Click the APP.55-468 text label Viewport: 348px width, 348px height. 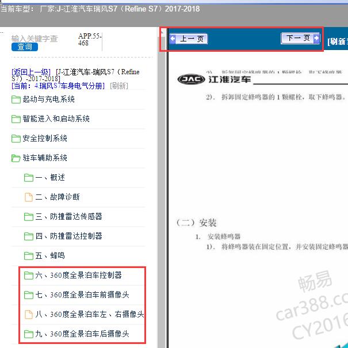tap(90, 39)
